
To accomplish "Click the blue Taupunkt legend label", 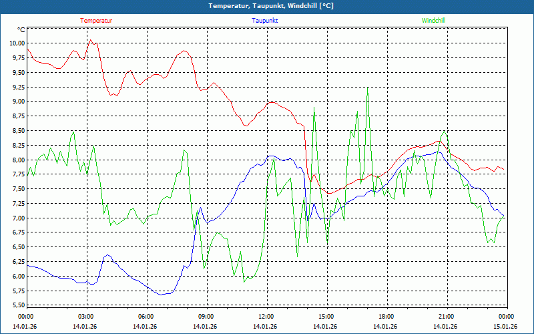I will 265,21.
